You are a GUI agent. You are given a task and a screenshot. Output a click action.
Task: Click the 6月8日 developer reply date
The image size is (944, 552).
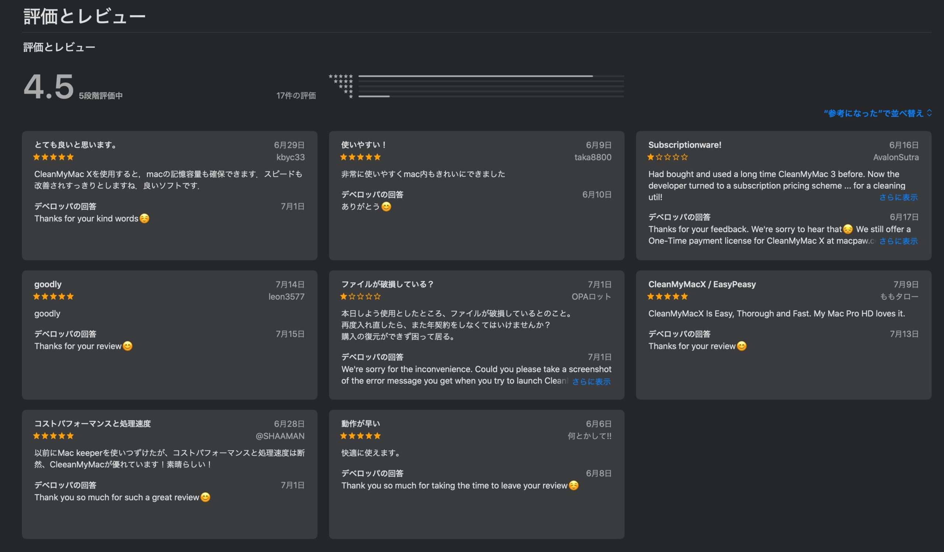[598, 473]
